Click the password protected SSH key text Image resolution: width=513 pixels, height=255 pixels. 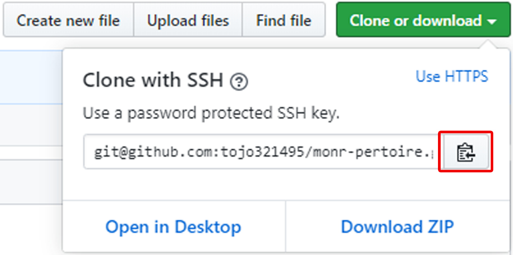(x=211, y=114)
